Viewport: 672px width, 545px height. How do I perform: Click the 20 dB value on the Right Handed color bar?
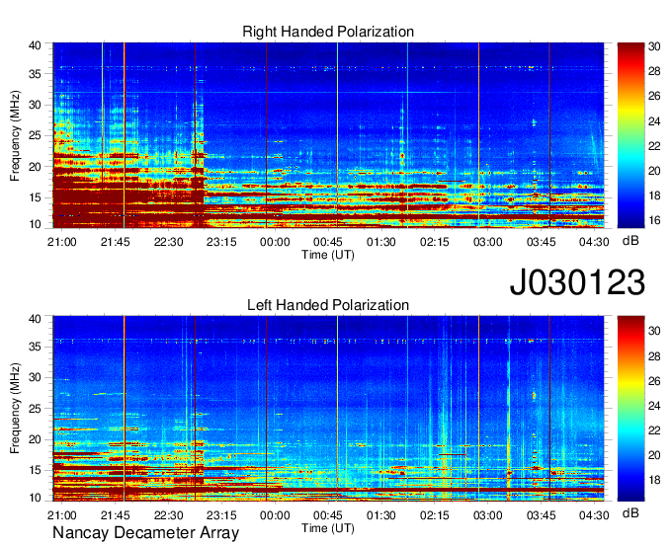click(x=654, y=171)
